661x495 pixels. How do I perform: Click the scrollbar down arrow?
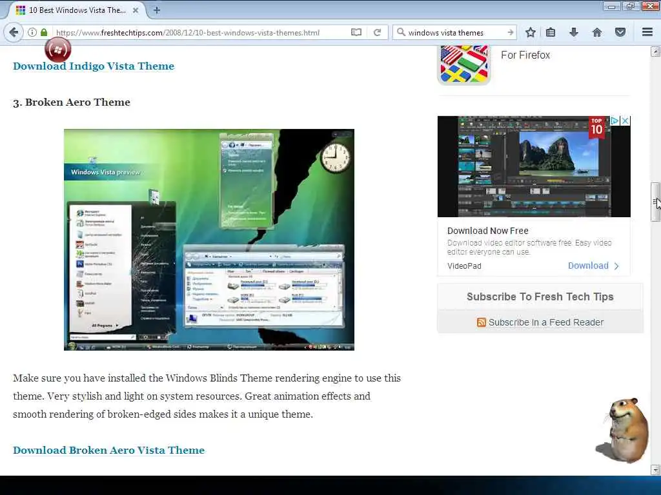pyautogui.click(x=655, y=469)
